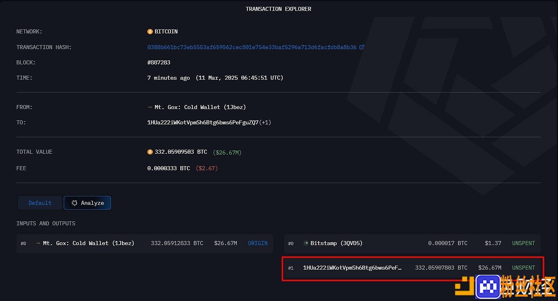
Task: Expand the (+1) additional recipients indicator
Action: (x=265, y=122)
